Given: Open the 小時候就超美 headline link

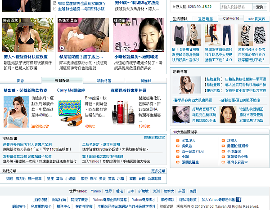Looking at the screenshot, I should pos(136,57).
